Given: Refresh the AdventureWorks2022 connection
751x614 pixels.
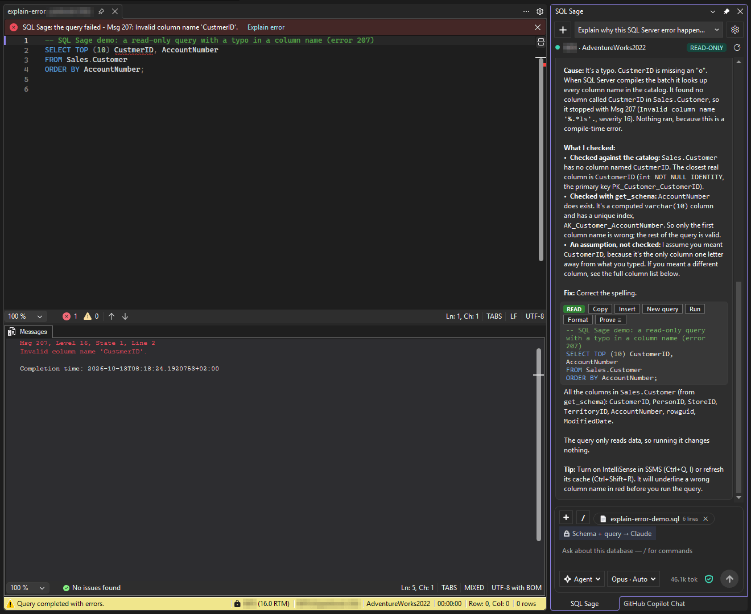Looking at the screenshot, I should click(737, 48).
